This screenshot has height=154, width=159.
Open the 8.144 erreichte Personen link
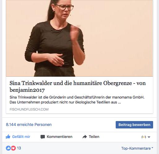pyautogui.click(x=29, y=125)
